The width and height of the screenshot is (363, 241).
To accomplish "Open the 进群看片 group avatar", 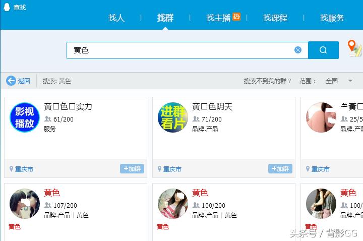I will point(173,117).
